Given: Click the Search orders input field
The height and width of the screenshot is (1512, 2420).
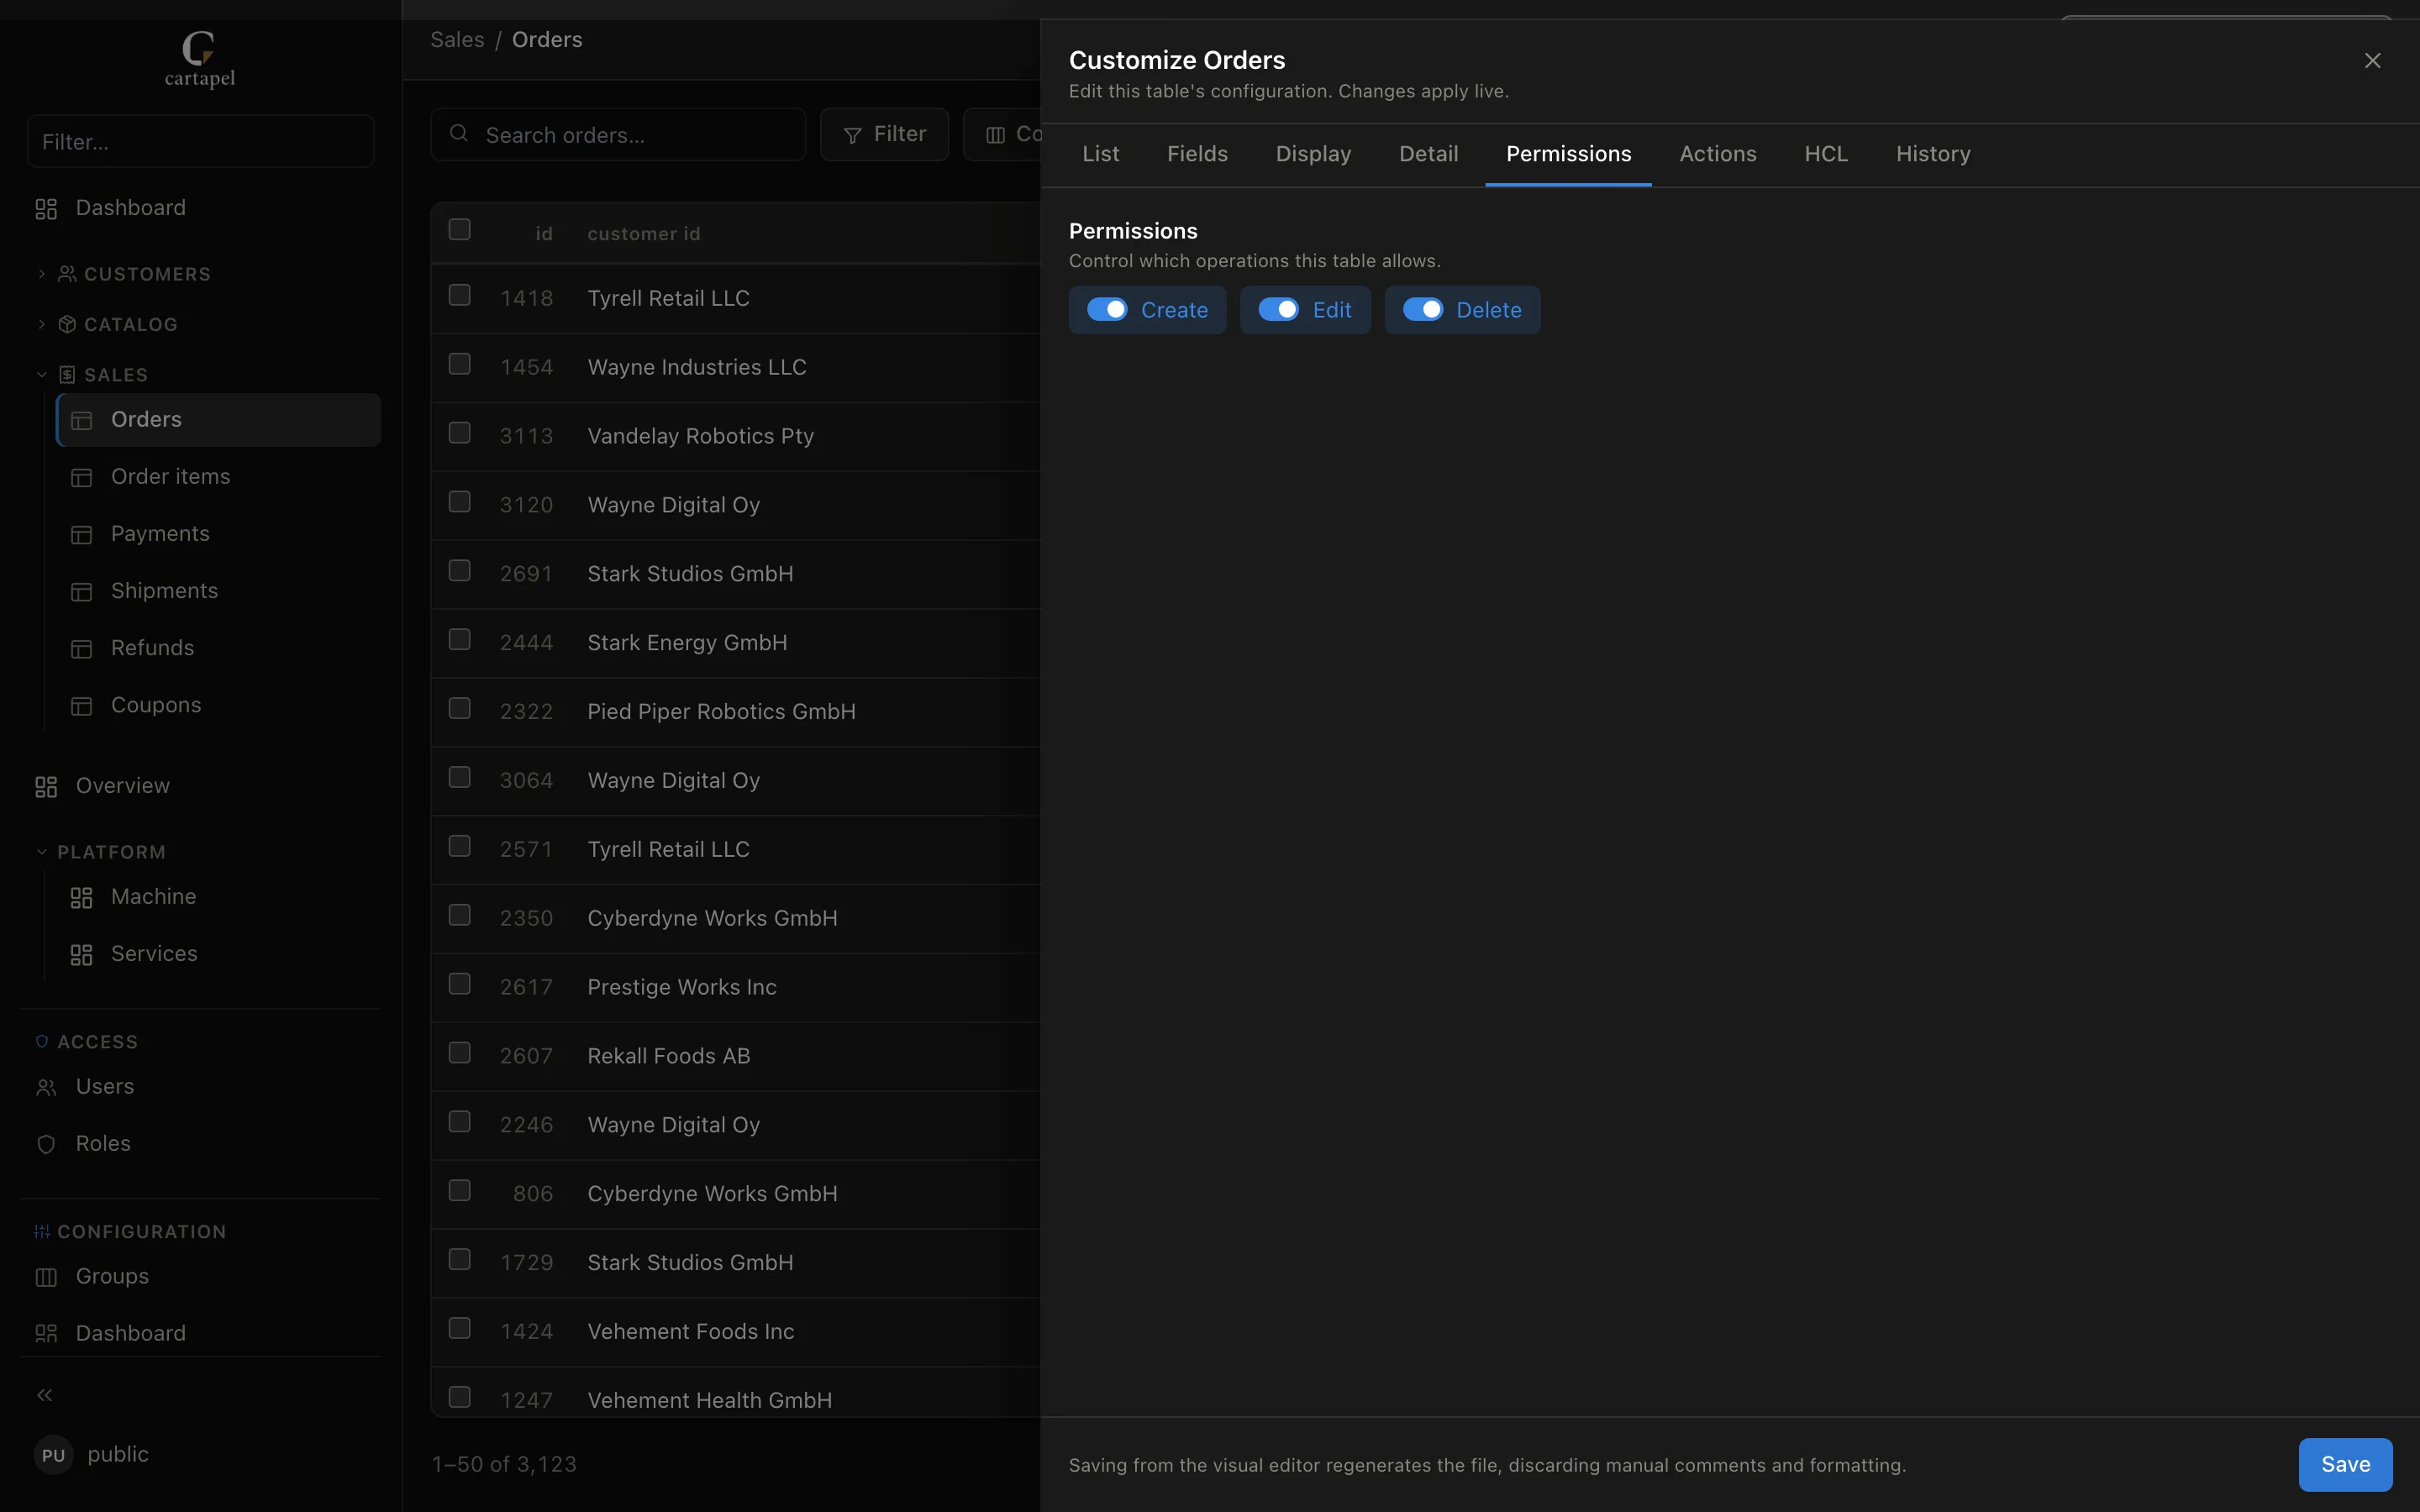Looking at the screenshot, I should (618, 134).
